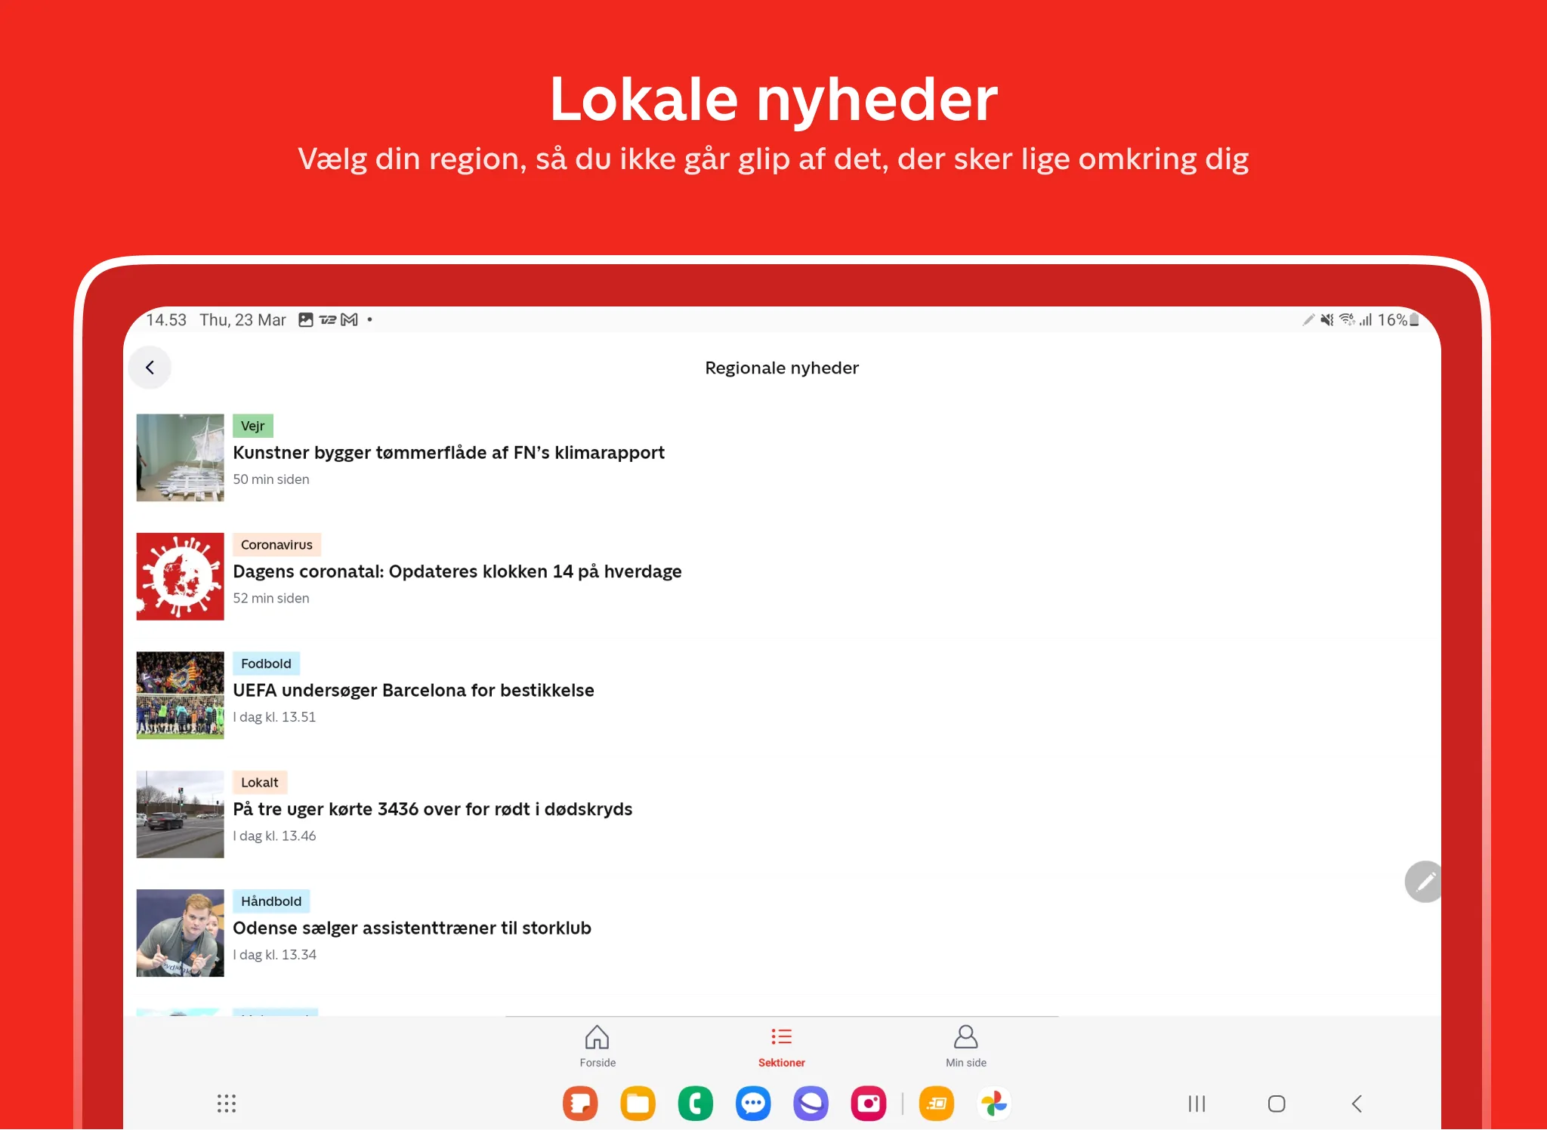Tap back chevron on Regionale nyheder
The height and width of the screenshot is (1130, 1547).
[151, 368]
